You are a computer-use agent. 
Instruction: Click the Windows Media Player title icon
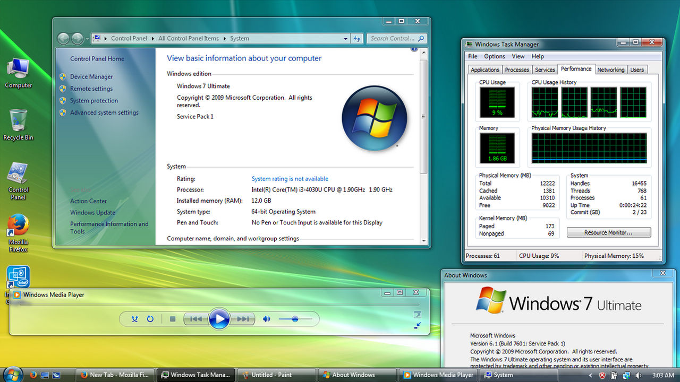click(17, 295)
